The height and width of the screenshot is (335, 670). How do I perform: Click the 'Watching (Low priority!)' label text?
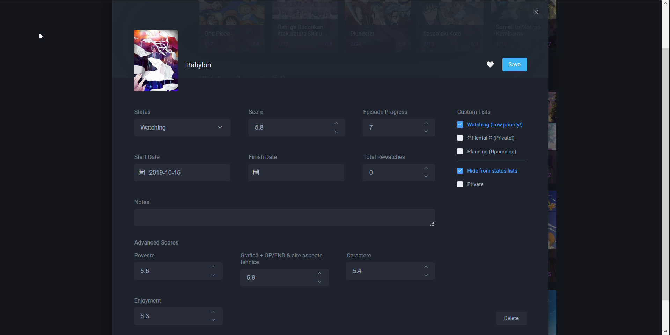(x=495, y=125)
